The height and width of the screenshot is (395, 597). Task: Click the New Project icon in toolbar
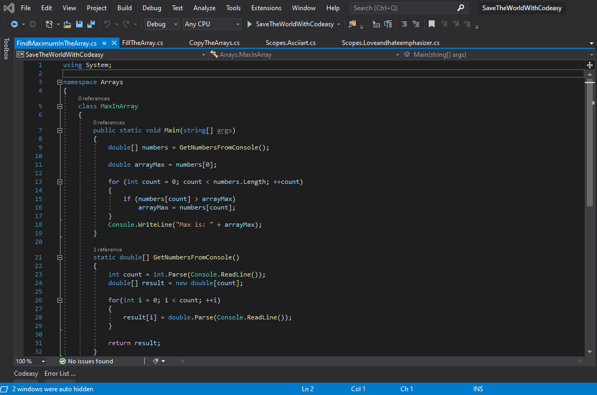pyautogui.click(x=49, y=24)
